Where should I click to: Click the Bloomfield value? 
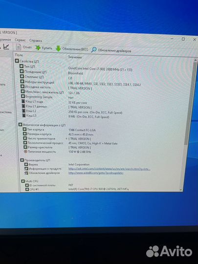coord(75,73)
